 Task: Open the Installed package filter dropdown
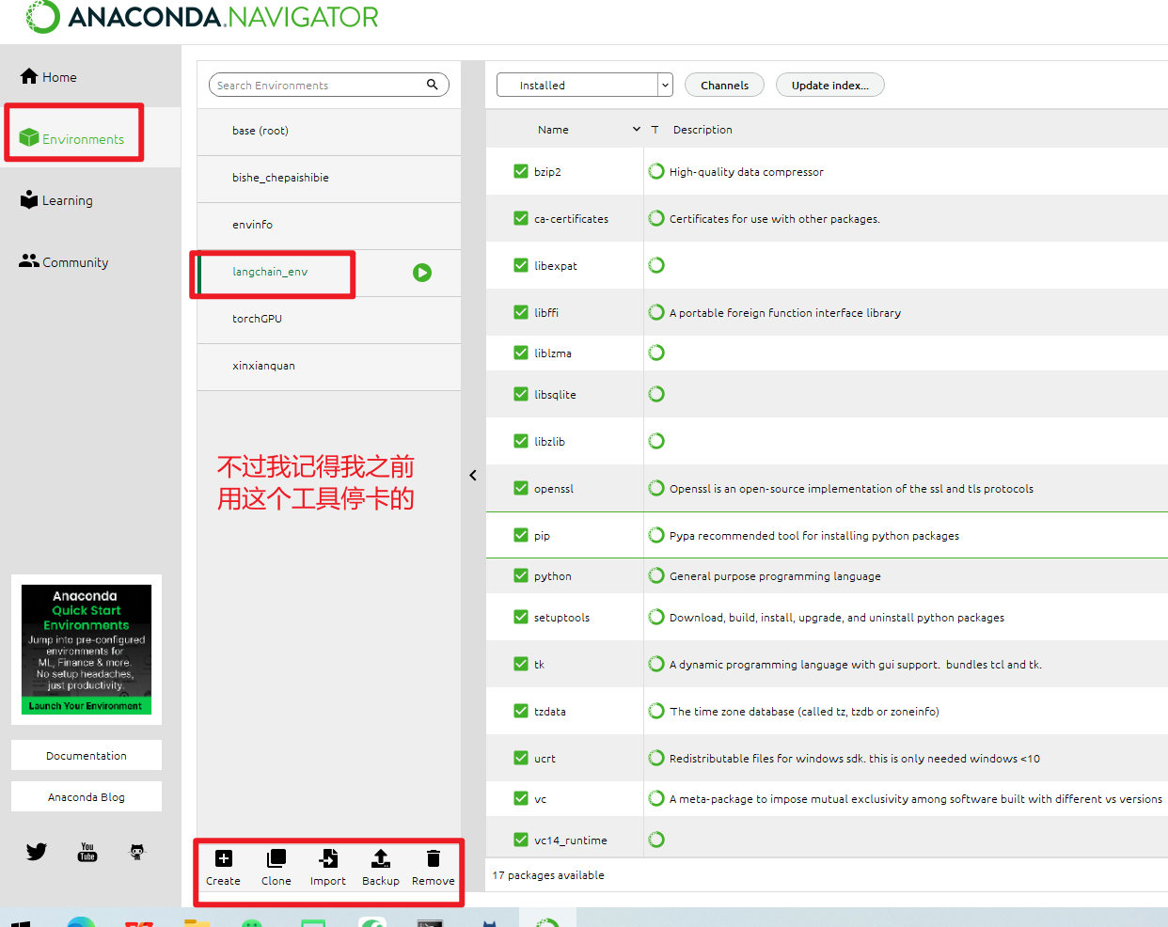585,85
